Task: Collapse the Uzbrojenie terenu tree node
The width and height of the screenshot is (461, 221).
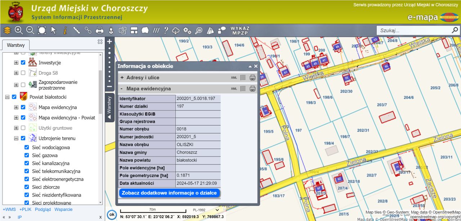Action: click(16, 138)
